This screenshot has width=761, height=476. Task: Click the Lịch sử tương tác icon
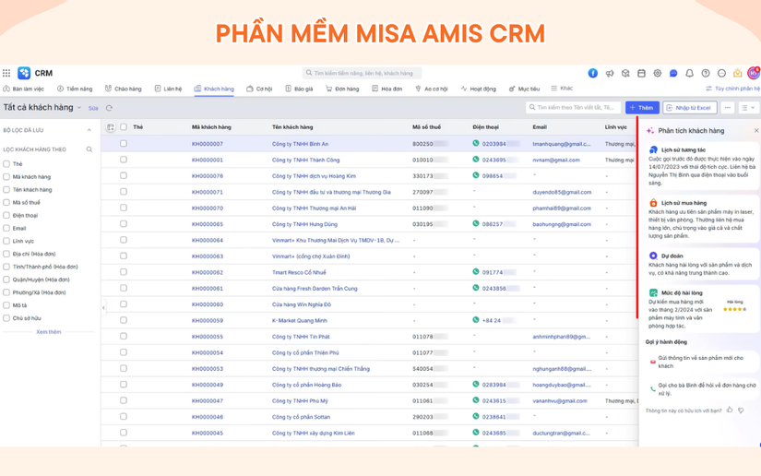[653, 150]
